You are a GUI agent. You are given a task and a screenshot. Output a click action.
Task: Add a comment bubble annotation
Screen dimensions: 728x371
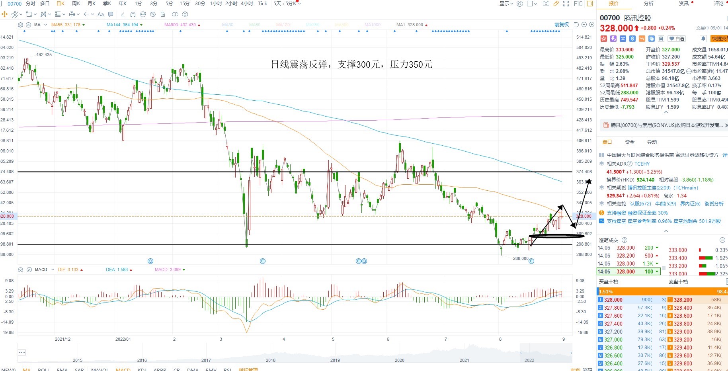[x=111, y=14]
